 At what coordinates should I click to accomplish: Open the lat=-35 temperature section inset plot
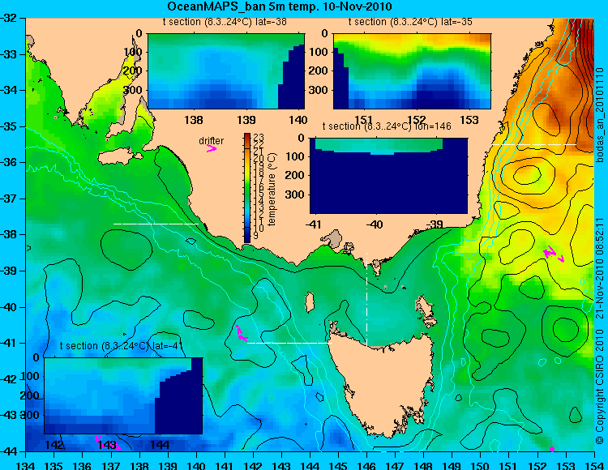(x=412, y=71)
